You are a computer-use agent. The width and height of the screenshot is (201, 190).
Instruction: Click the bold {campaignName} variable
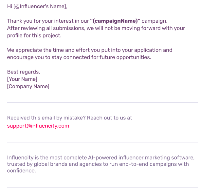[115, 21]
